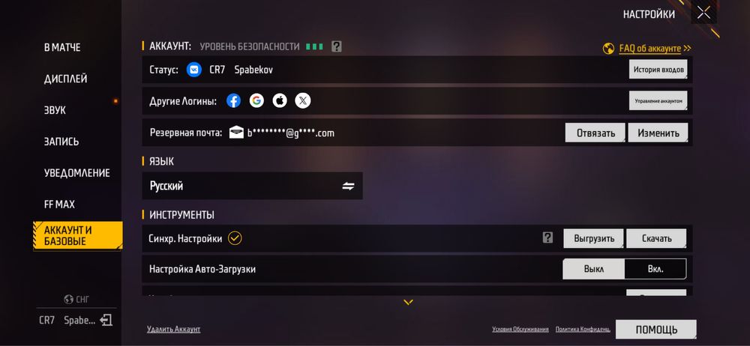Open security level help question mark
Image resolution: width=750 pixels, height=346 pixels.
click(x=337, y=47)
